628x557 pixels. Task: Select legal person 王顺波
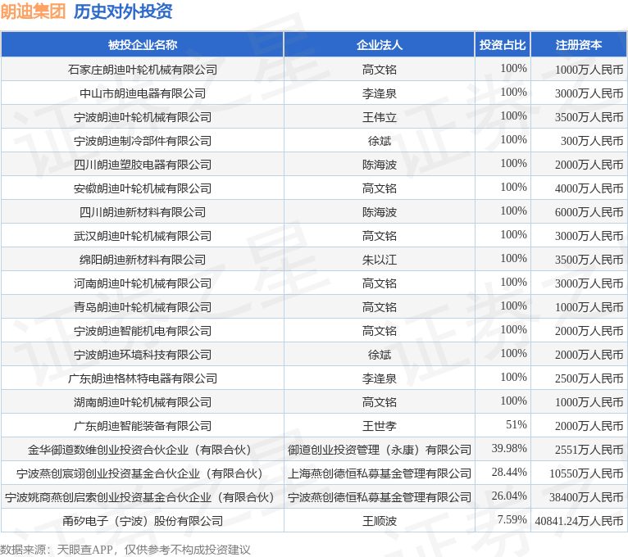click(x=380, y=521)
